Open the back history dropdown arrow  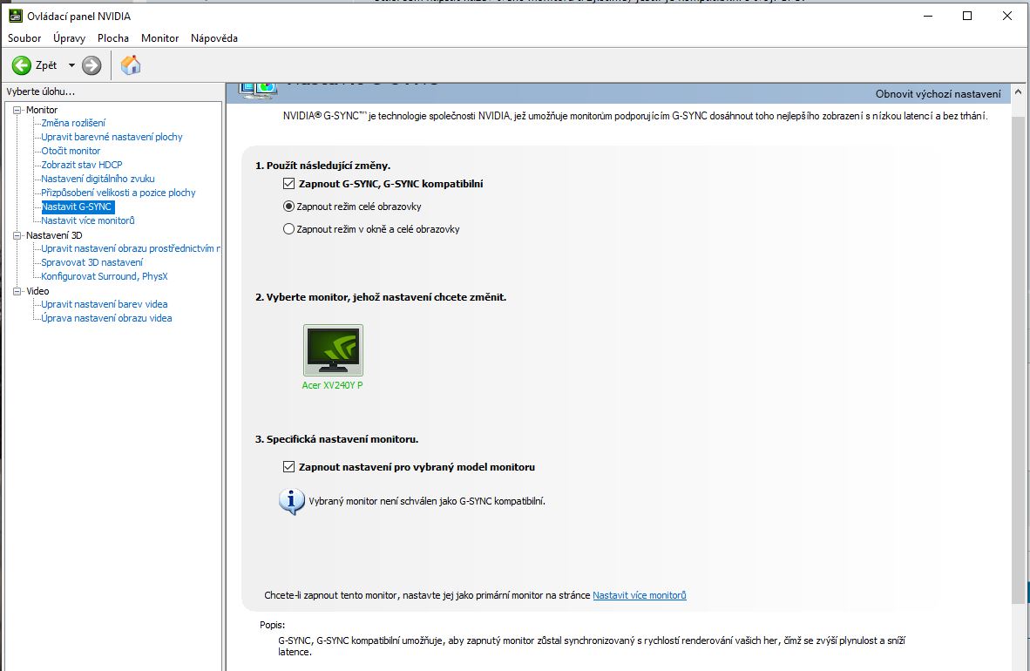click(71, 65)
